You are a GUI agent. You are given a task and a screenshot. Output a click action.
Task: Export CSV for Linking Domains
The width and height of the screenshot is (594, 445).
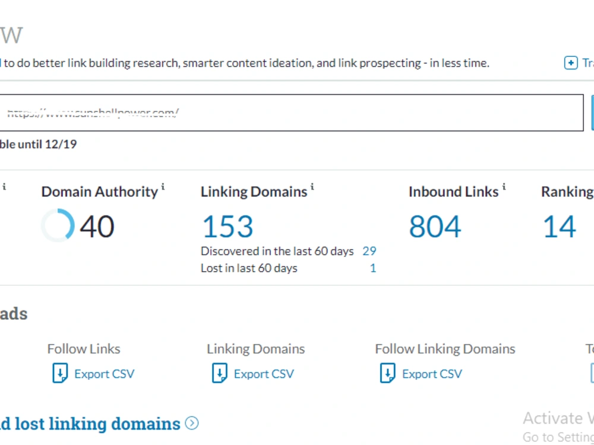point(264,374)
